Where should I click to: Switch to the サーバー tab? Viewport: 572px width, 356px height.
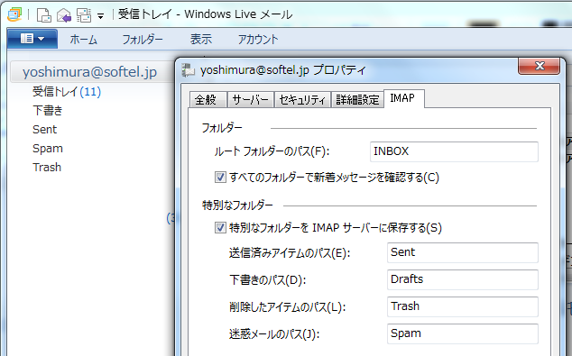tap(250, 99)
